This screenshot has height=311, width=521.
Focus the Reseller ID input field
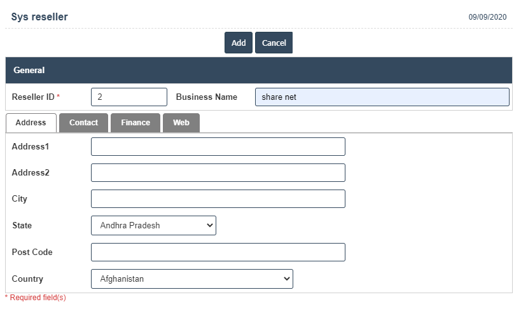[129, 97]
